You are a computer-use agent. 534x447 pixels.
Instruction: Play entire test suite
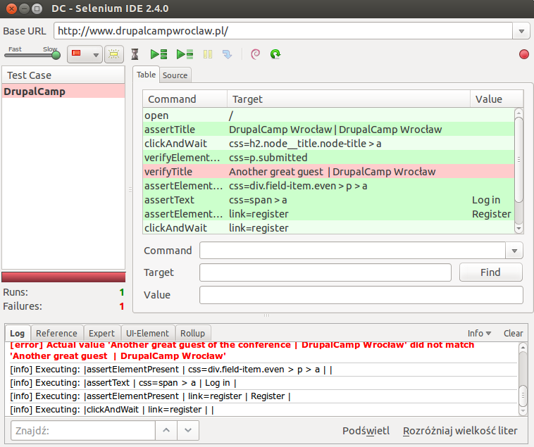tap(159, 54)
